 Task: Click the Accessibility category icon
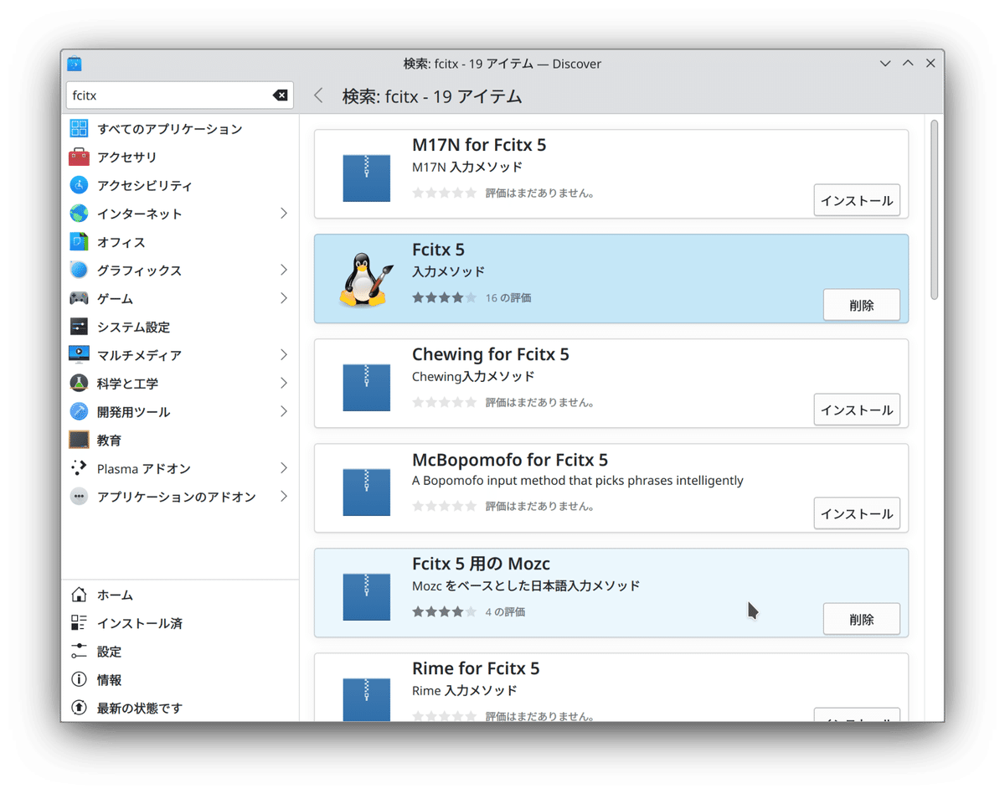pos(79,185)
